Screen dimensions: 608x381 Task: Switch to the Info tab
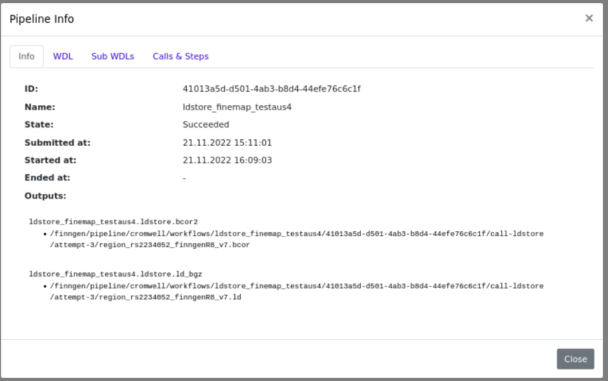(27, 56)
